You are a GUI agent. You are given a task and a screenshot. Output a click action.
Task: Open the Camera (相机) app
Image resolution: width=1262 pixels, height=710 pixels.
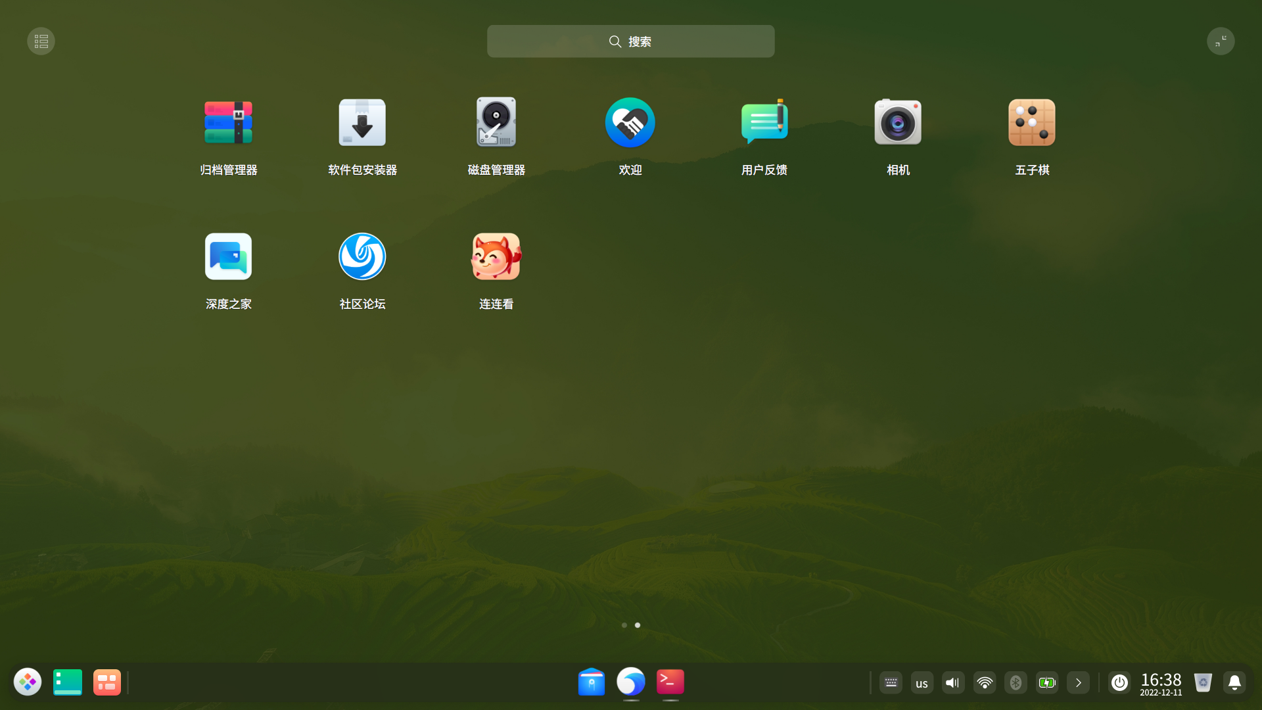(898, 123)
